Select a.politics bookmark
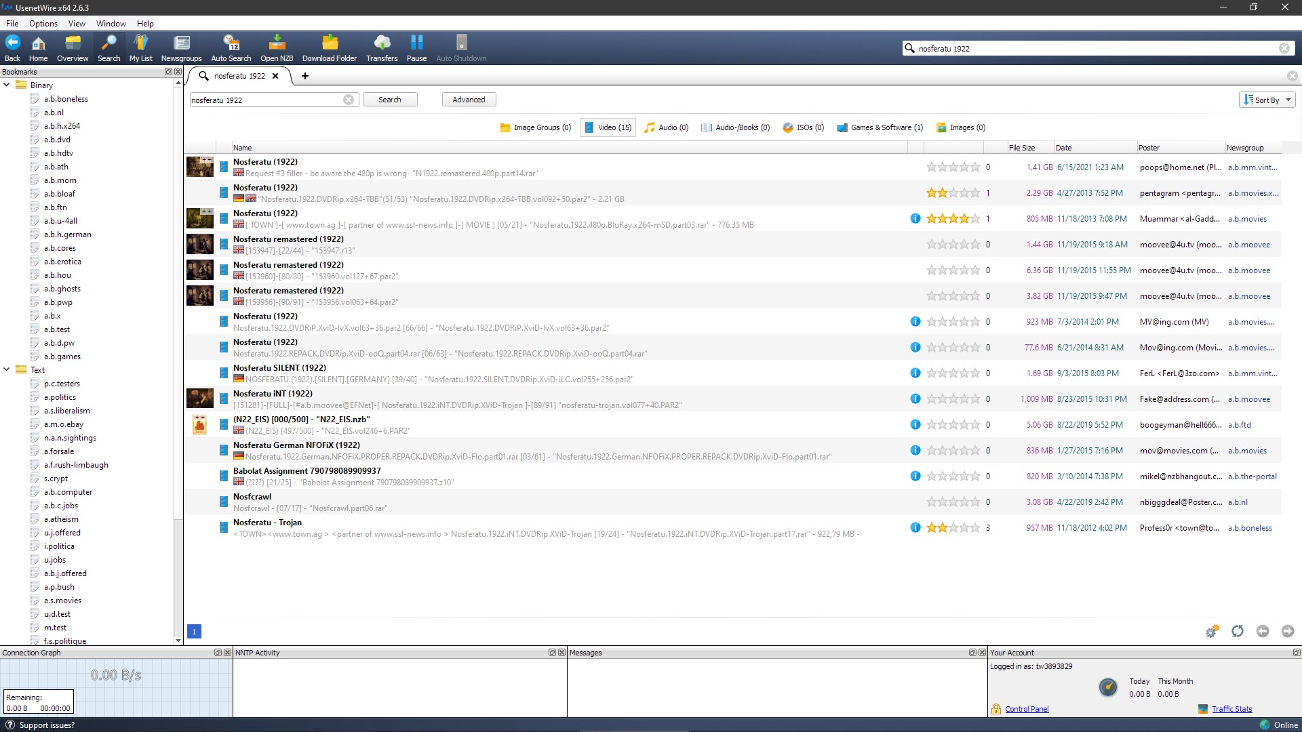 coord(60,396)
